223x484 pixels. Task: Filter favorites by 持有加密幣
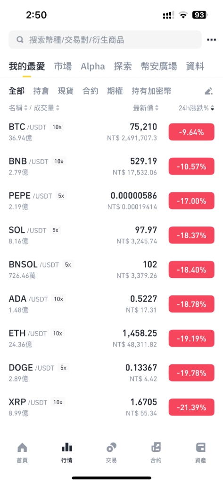(x=151, y=91)
